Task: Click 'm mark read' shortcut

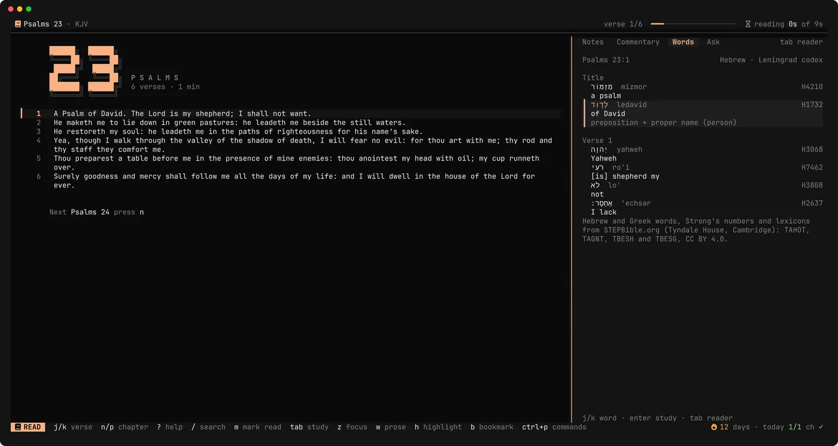Action: pos(257,427)
